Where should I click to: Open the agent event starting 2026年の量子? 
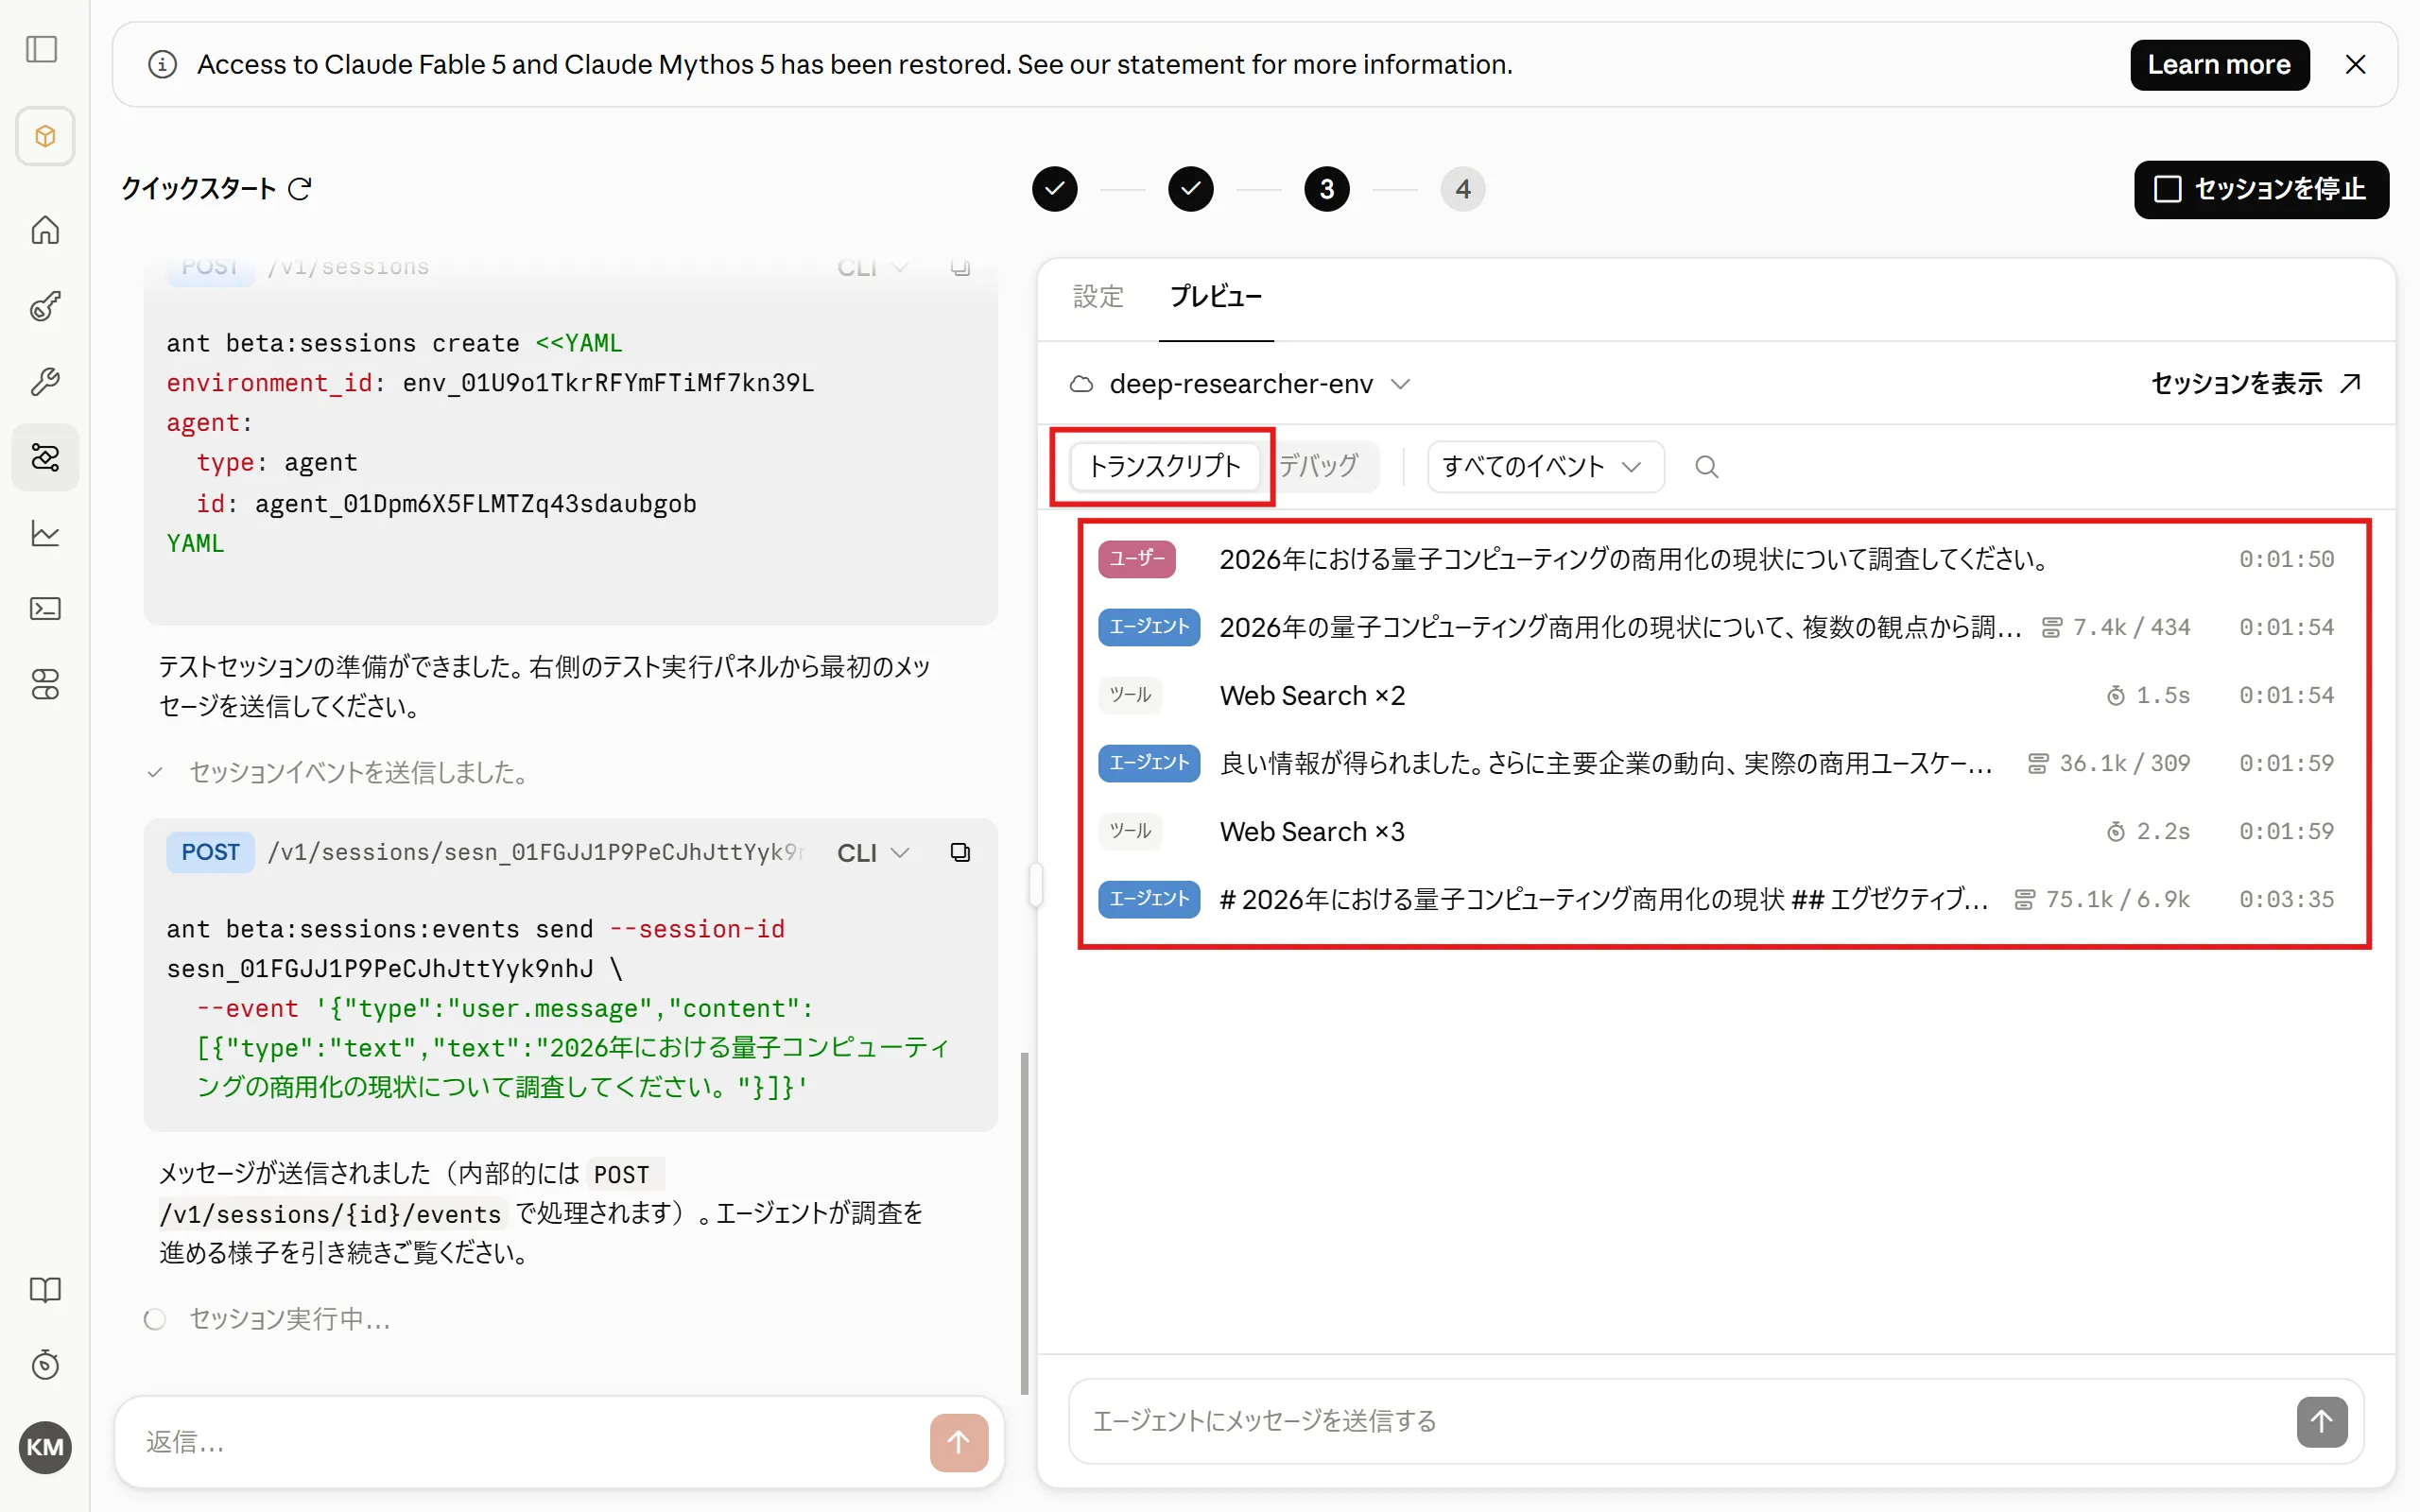(1716, 627)
